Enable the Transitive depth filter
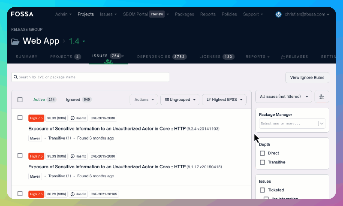This screenshot has height=206, width=343. tap(262, 162)
